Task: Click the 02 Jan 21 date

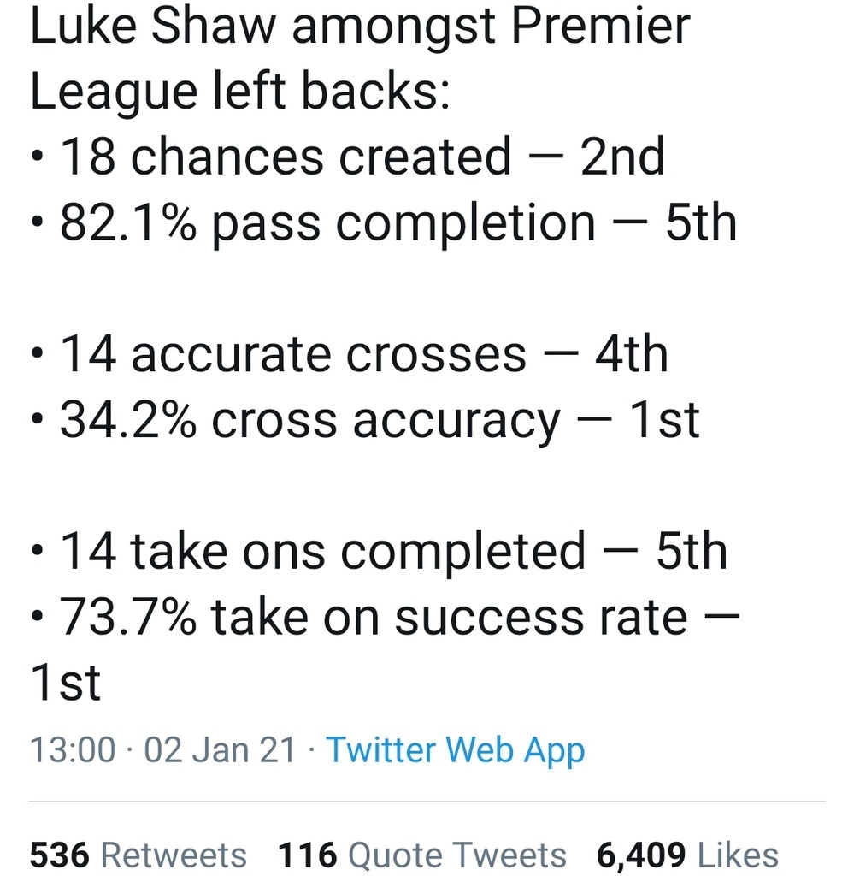Action: (220, 750)
